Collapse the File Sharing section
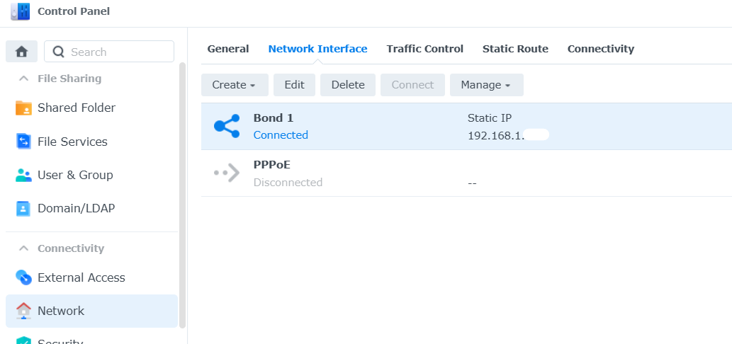 pyautogui.click(x=23, y=79)
